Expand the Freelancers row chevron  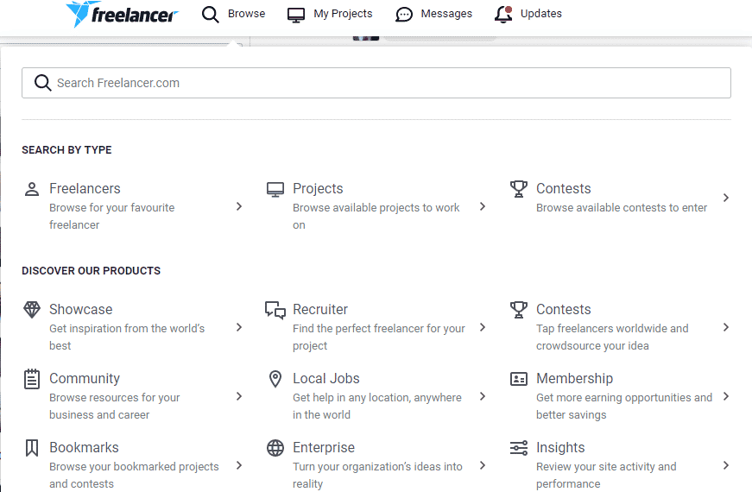point(239,206)
